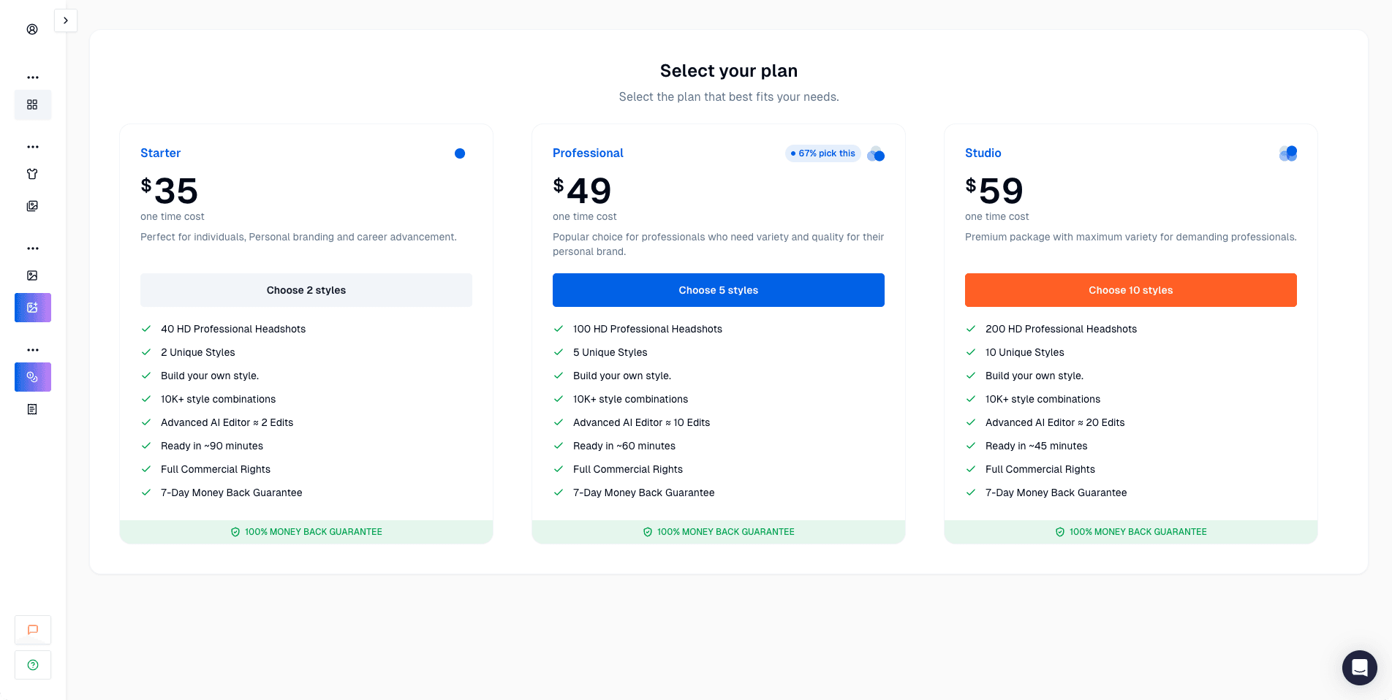
Task: Select the Starter plan radio toggle
Action: click(x=460, y=153)
